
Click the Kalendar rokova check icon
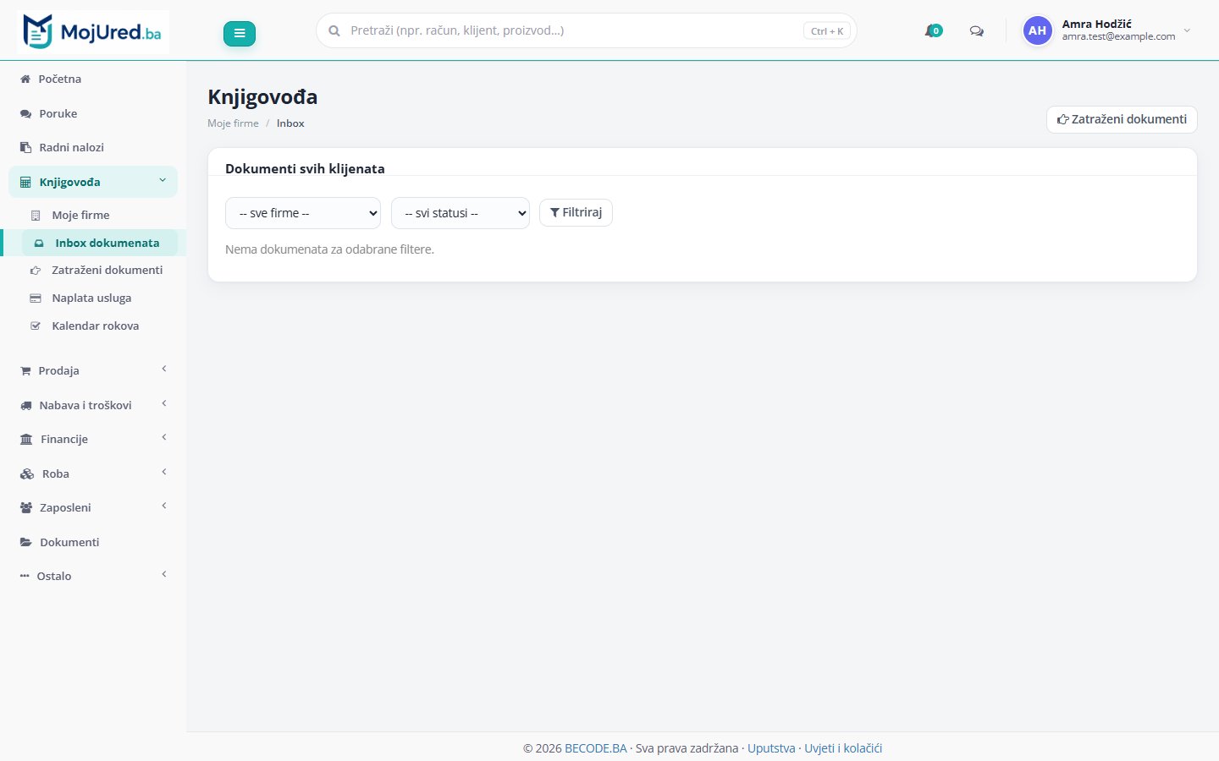[36, 326]
